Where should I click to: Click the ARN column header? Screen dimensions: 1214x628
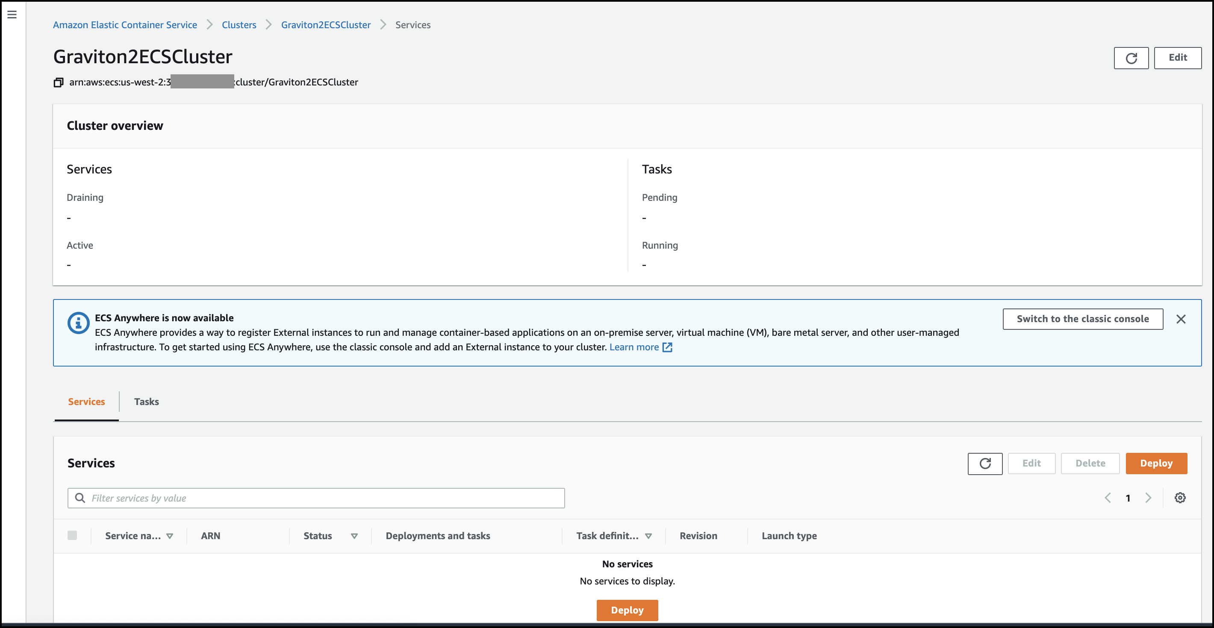coord(211,536)
